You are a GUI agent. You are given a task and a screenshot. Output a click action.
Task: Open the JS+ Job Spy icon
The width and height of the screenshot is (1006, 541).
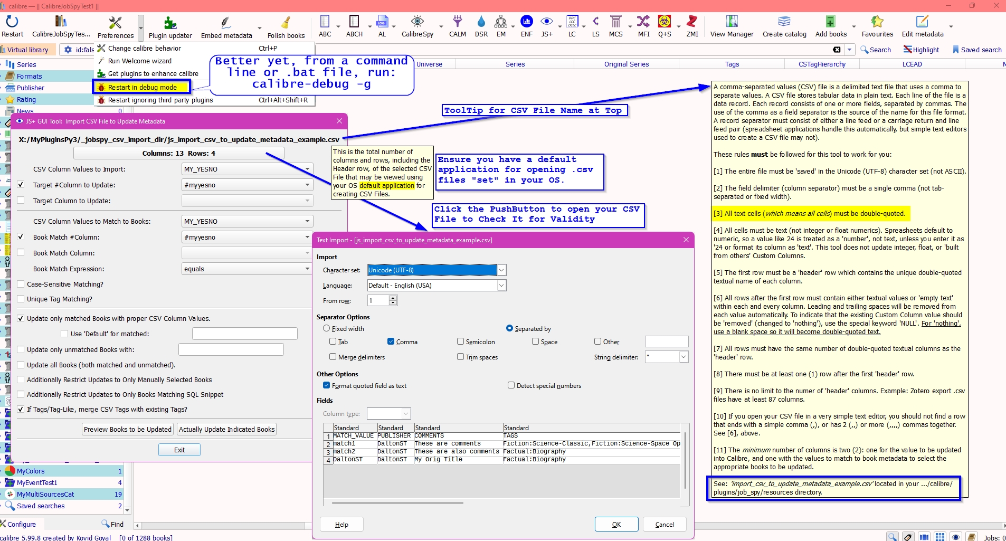[547, 22]
